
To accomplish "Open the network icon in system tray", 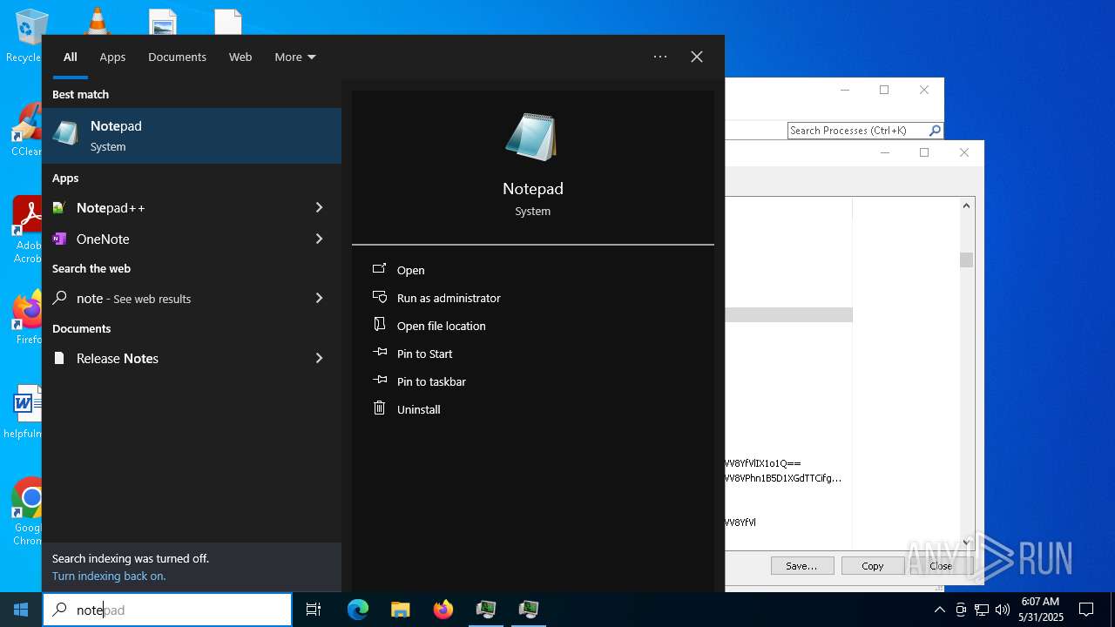I will pyautogui.click(x=982, y=610).
